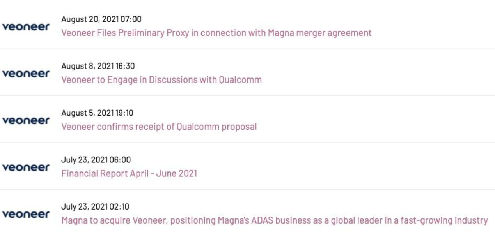Click the July 23, 2021 06:00 timestamp

coord(96,160)
